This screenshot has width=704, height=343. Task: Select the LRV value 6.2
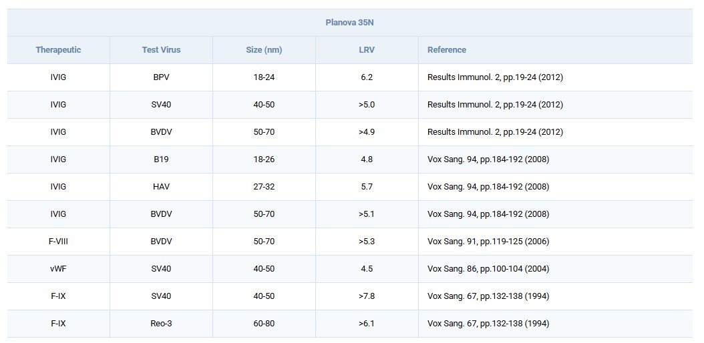(366, 77)
